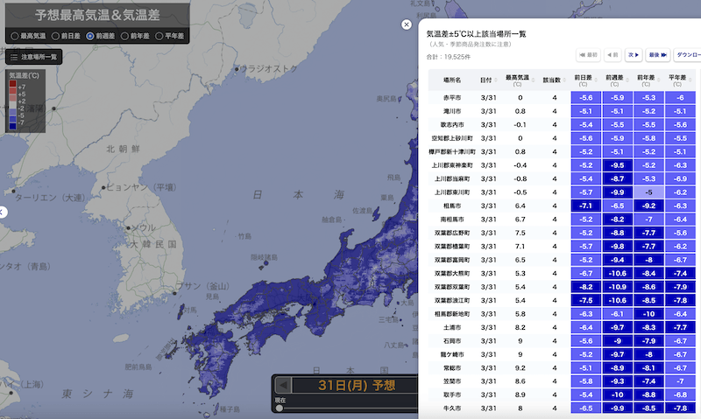This screenshot has width=701, height=419.
Task: Click the 相馬市 row in the table
Action: click(x=452, y=206)
